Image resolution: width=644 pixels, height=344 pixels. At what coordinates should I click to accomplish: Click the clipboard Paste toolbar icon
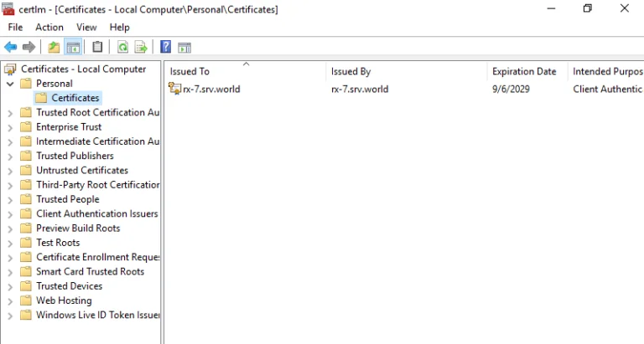[x=97, y=47]
